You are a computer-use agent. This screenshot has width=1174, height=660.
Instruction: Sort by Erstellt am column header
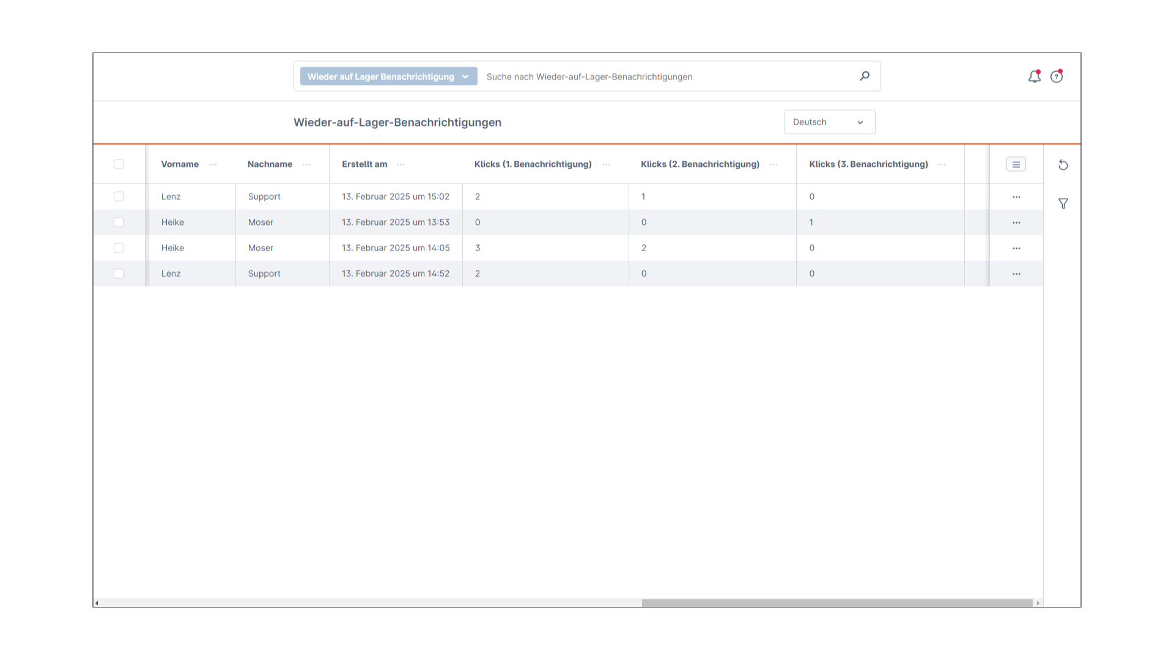pyautogui.click(x=364, y=164)
